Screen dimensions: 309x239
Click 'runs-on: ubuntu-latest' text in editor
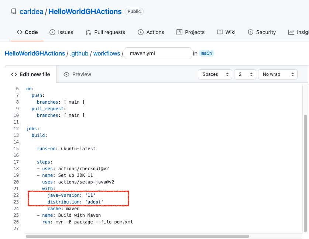tap(66, 149)
